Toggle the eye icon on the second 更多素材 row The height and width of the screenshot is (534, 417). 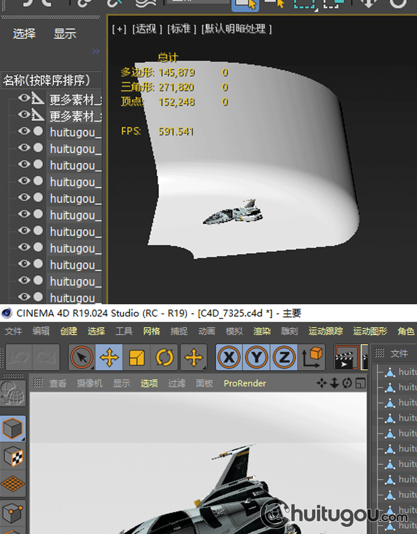coord(24,115)
